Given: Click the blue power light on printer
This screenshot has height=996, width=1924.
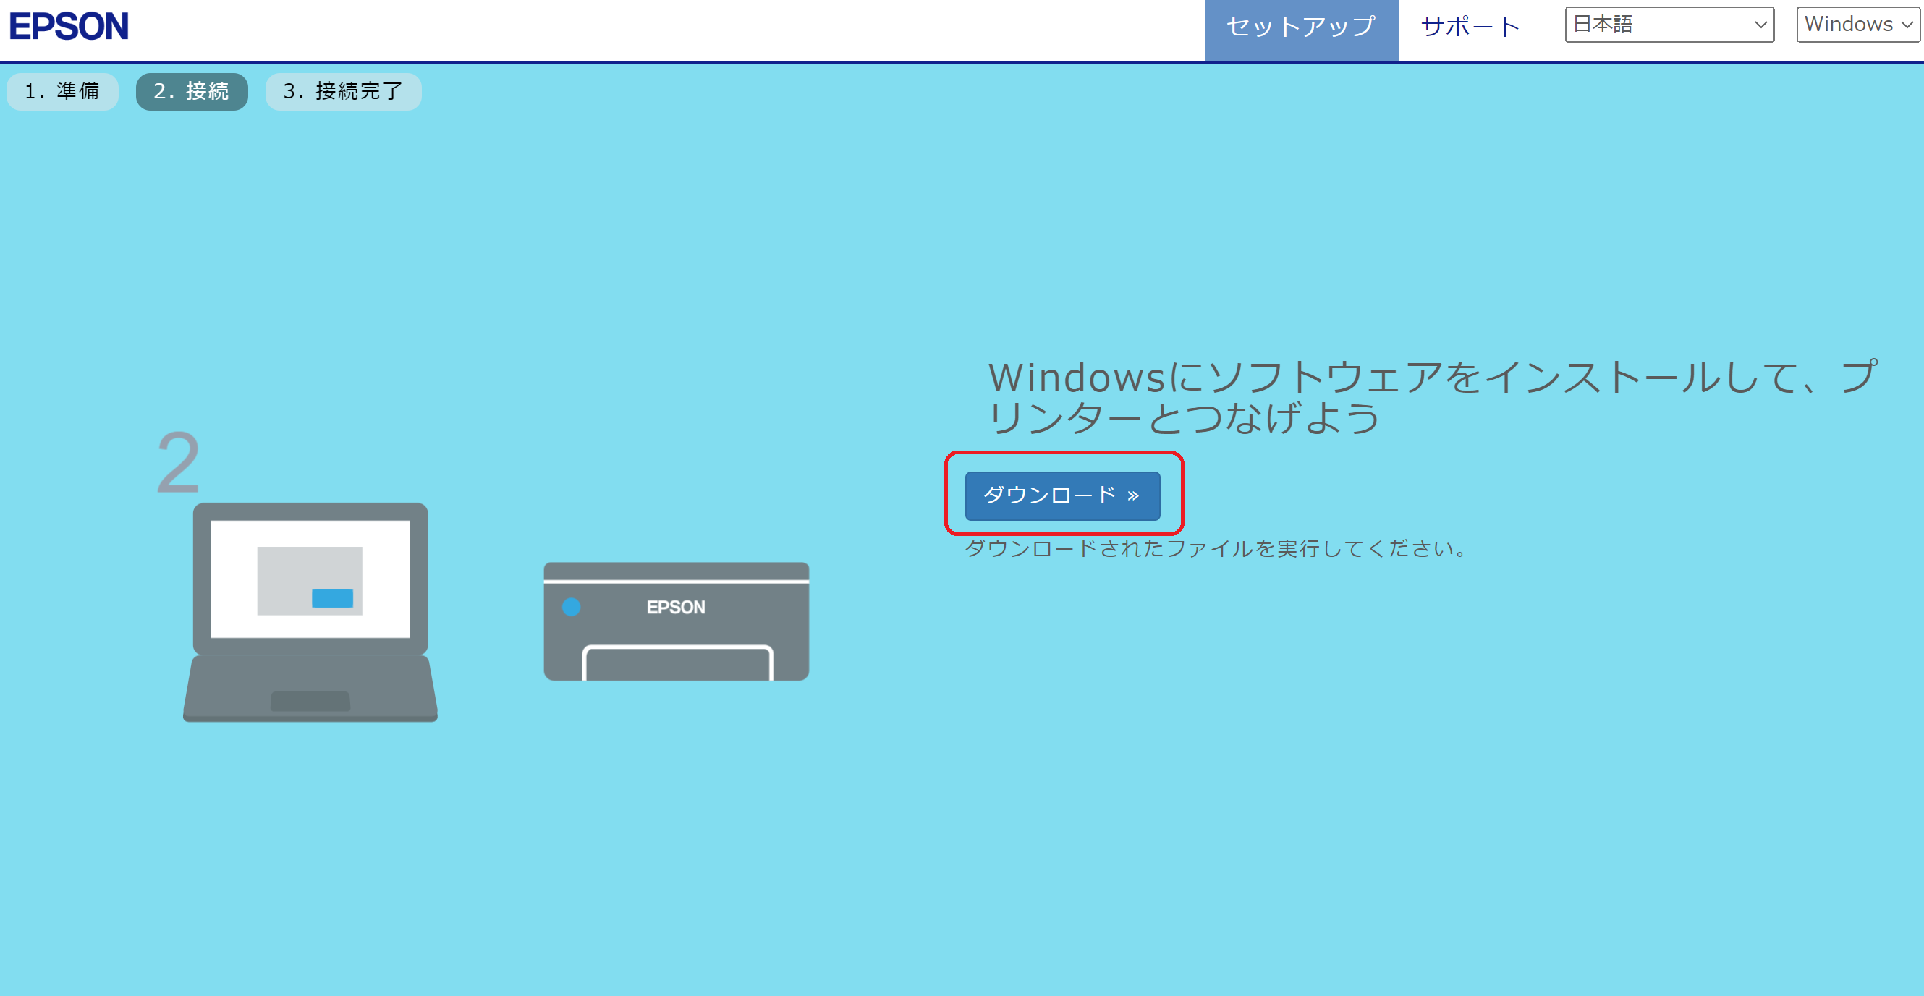Looking at the screenshot, I should click(572, 606).
